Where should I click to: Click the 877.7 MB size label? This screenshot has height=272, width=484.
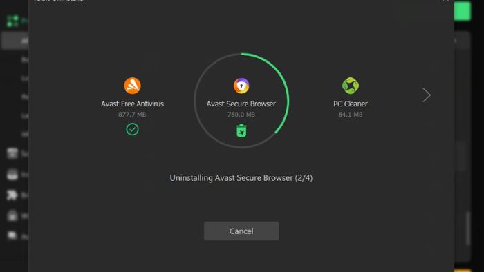132,115
